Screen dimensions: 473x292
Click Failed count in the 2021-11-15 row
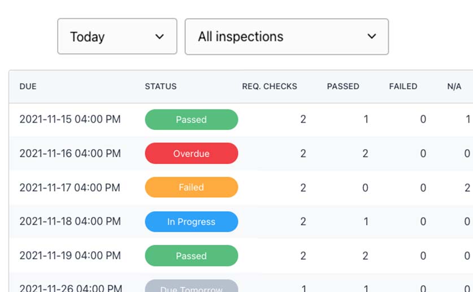click(x=423, y=119)
